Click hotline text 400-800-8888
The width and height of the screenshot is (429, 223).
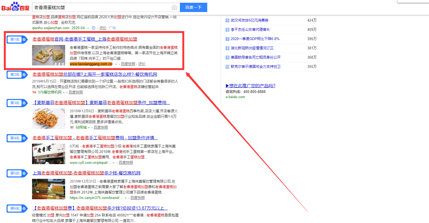point(254,92)
